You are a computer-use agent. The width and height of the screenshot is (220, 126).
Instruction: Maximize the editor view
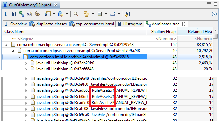(x=215, y=4)
